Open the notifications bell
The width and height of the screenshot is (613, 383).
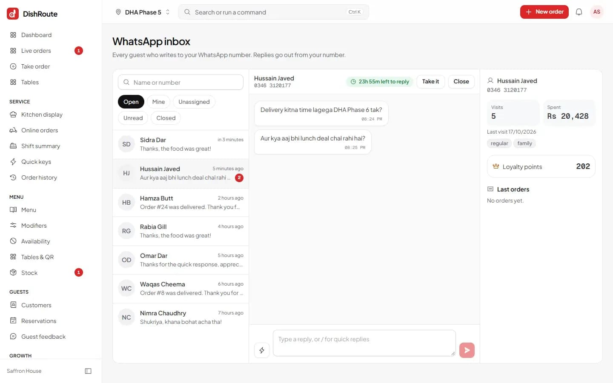[x=579, y=12]
